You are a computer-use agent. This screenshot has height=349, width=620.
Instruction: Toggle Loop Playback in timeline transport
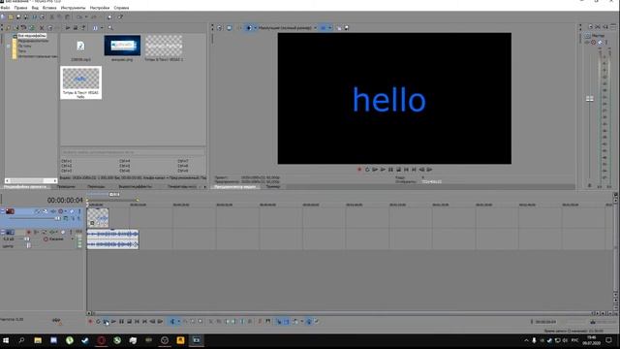98,321
